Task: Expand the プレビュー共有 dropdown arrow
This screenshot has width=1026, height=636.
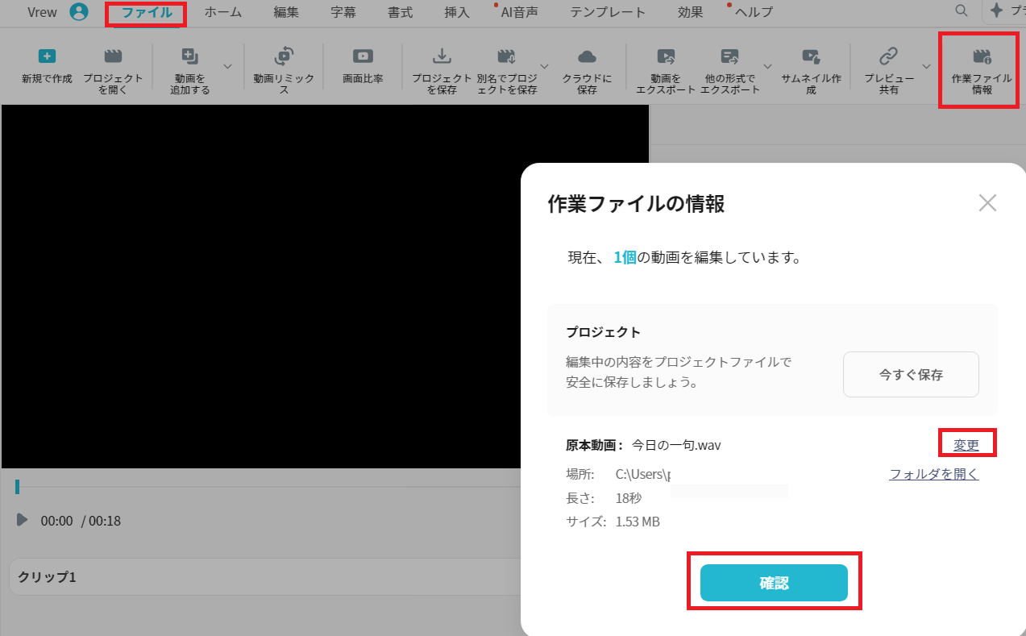Action: (926, 66)
